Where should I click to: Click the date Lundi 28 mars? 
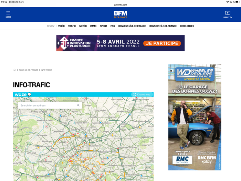(17, 2)
